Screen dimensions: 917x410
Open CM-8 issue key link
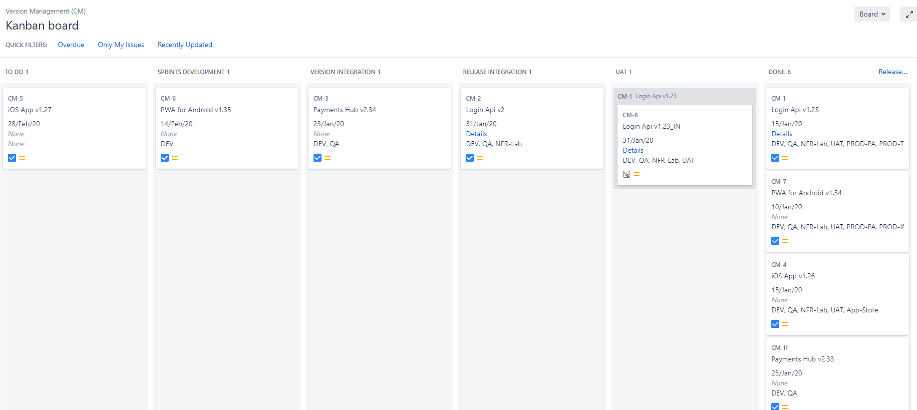point(630,115)
